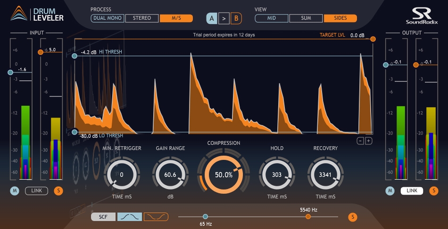This screenshot has width=448, height=229.
Task: Switch process mode to STEREO
Action: coord(142,18)
